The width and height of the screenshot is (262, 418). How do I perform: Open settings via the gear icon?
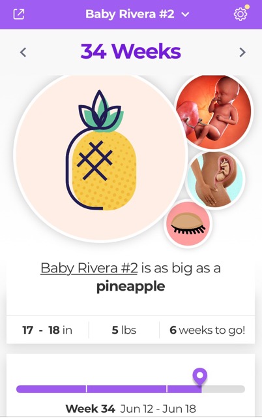point(240,14)
